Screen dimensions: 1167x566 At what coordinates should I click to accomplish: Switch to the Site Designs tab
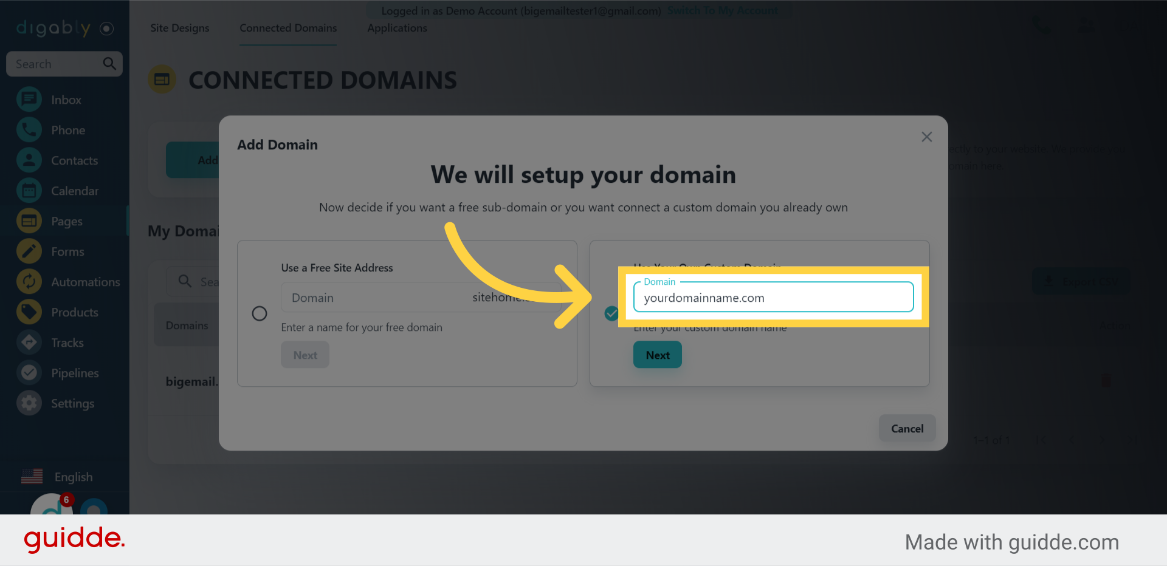(180, 28)
